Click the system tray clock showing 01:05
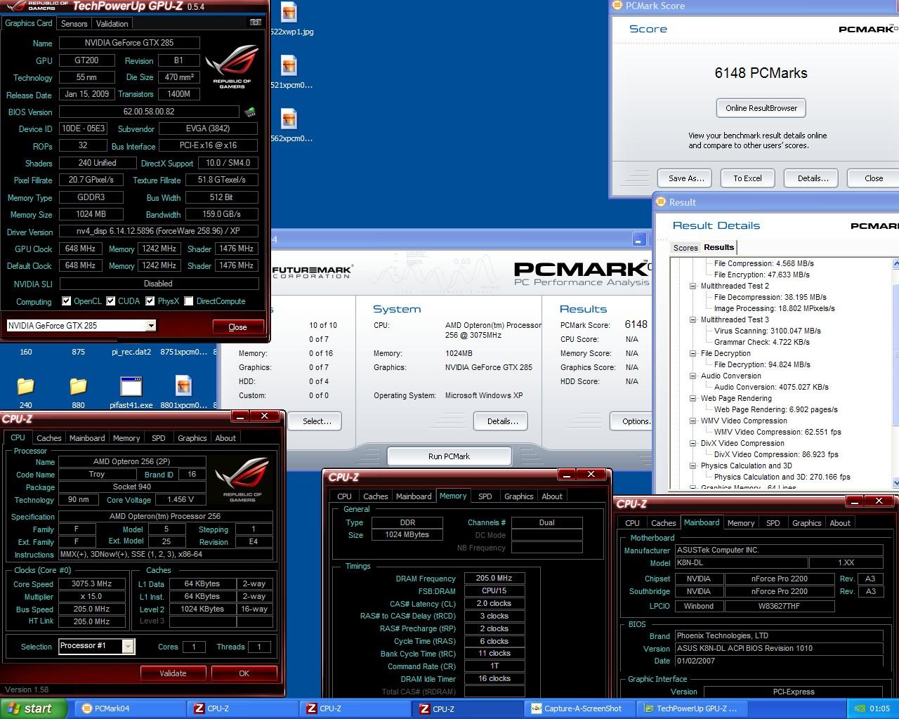This screenshot has width=899, height=719. point(879,708)
